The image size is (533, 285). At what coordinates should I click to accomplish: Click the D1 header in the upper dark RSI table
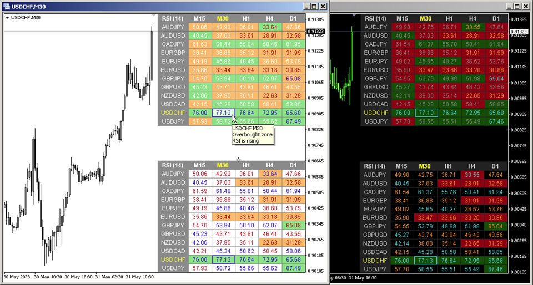click(x=496, y=18)
